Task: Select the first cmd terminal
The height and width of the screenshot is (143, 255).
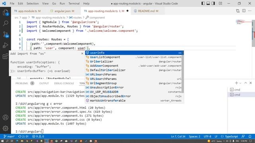Action: 241,89
